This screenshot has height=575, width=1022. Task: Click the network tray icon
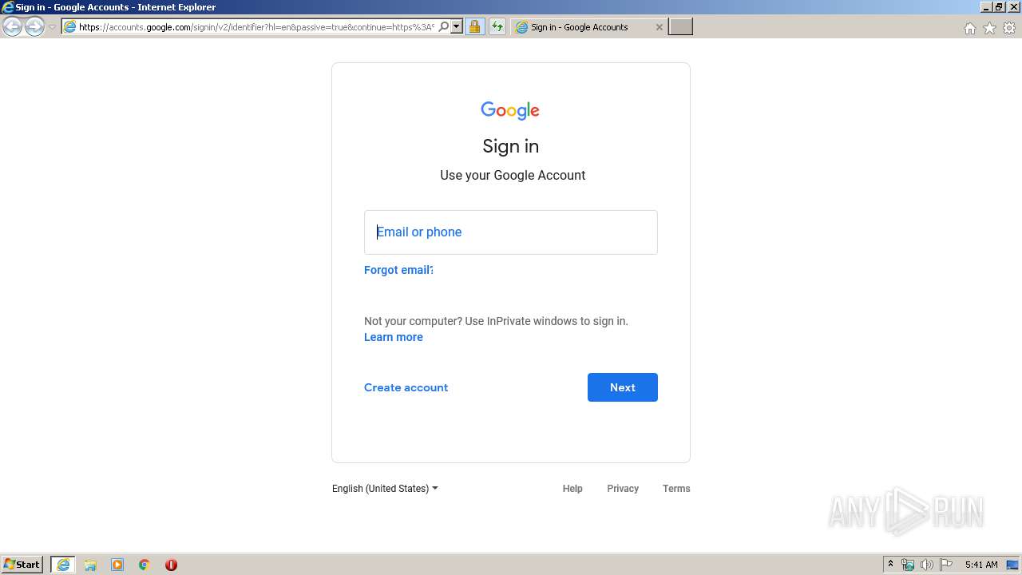[x=908, y=565]
